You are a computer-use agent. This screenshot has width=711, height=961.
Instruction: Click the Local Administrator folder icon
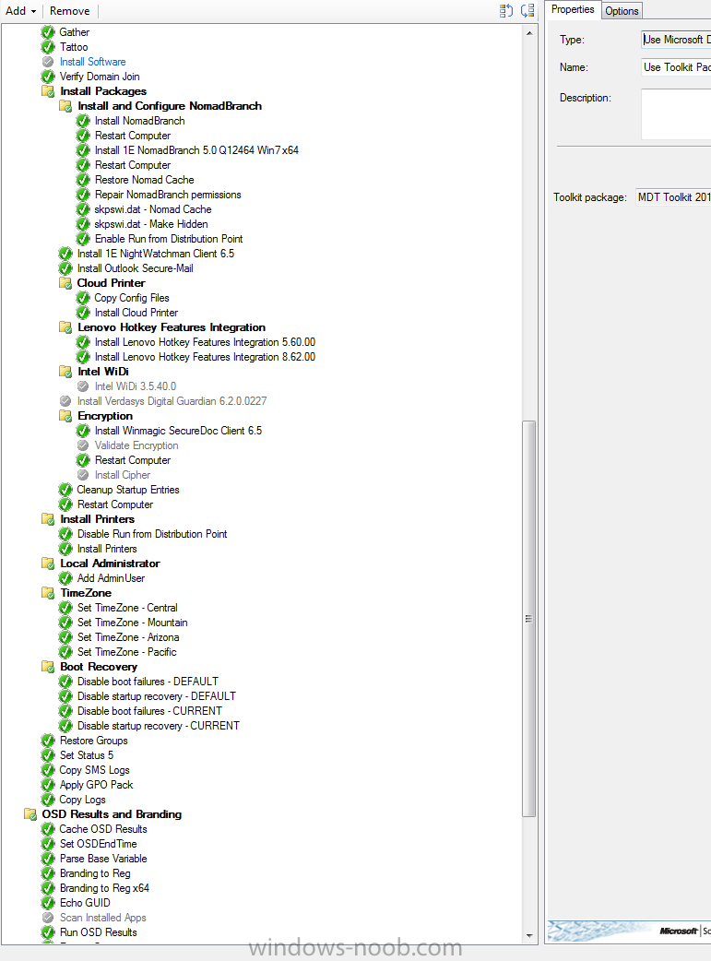point(48,564)
